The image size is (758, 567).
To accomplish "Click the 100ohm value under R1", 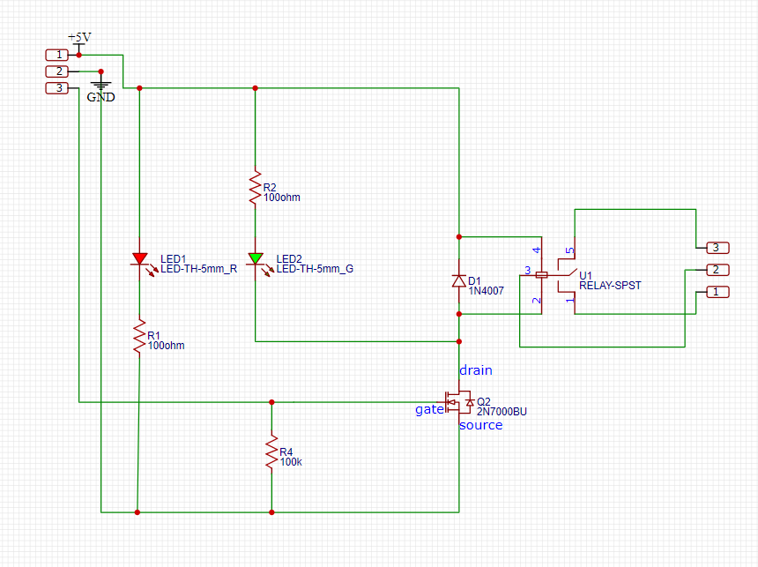I will tap(166, 346).
